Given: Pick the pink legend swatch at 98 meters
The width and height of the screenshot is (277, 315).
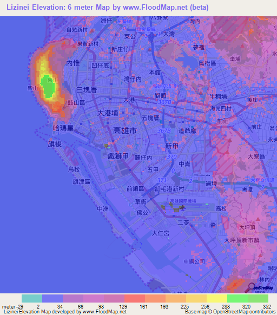Looking at the screenshot, I should 114,298.
